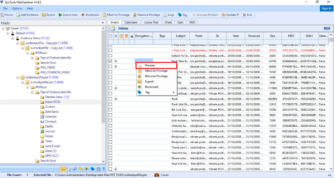The height and width of the screenshot is (178, 334).
Task: Toggle the select-all checkbox in column header
Action: 111,36
